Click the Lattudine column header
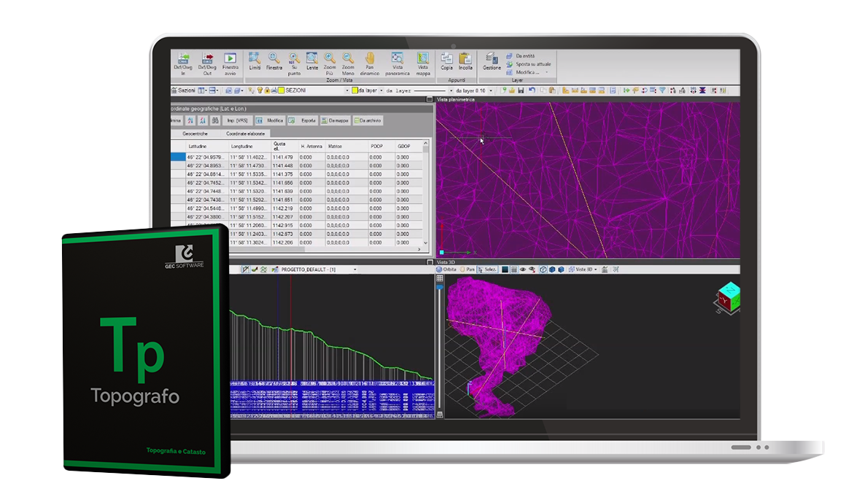Viewport: 846px width, 494px height. tap(206, 146)
